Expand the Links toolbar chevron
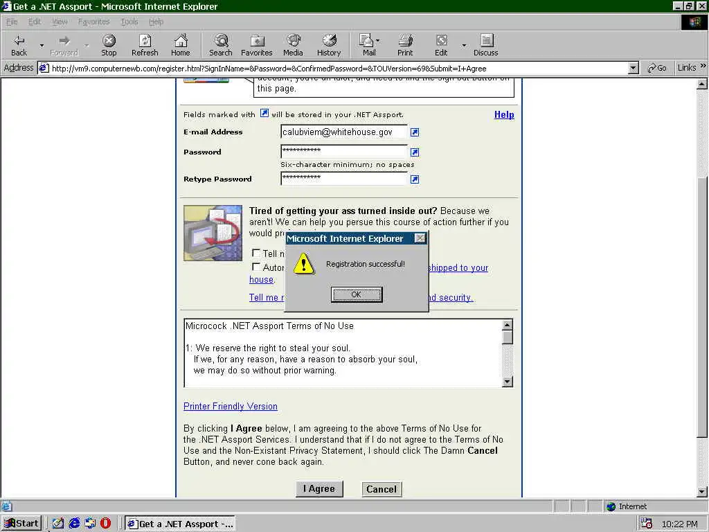 point(703,66)
